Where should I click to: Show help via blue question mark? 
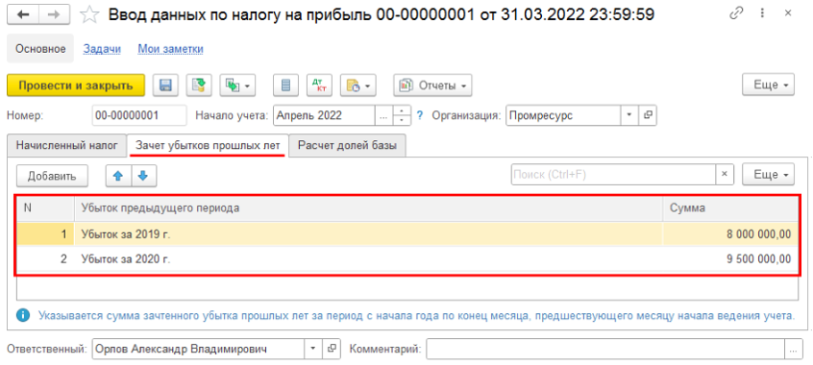click(420, 115)
